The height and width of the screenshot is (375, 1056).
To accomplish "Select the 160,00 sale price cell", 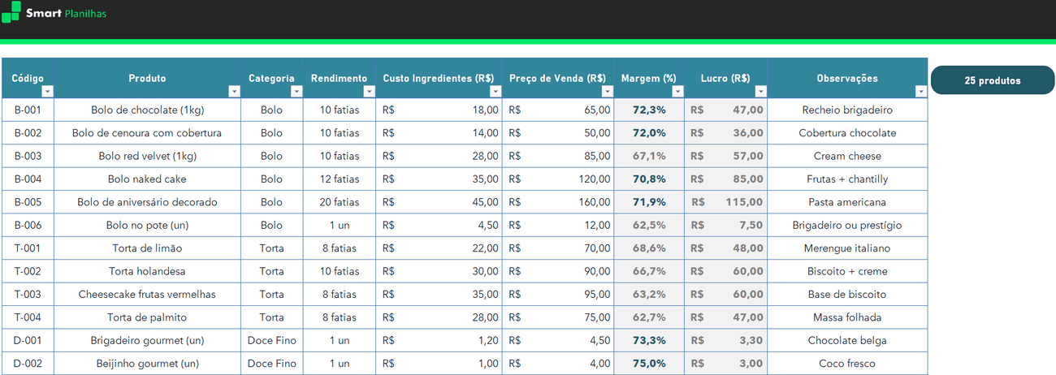I will 558,202.
